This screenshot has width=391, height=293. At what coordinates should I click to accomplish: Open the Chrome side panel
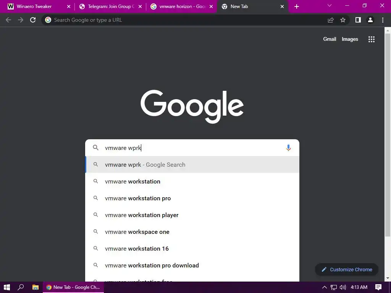(358, 20)
